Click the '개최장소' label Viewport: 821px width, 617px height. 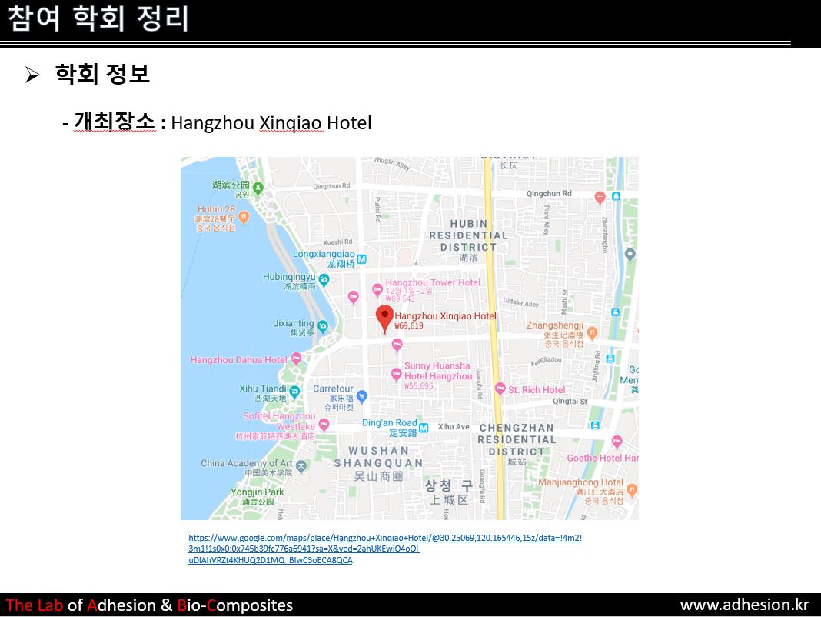[x=115, y=122]
